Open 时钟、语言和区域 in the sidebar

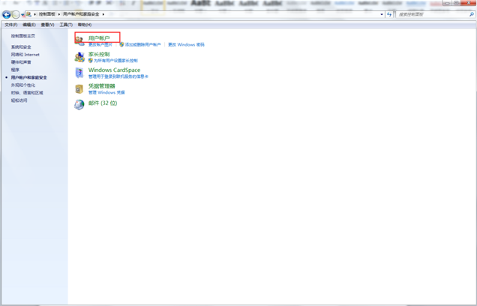point(27,92)
